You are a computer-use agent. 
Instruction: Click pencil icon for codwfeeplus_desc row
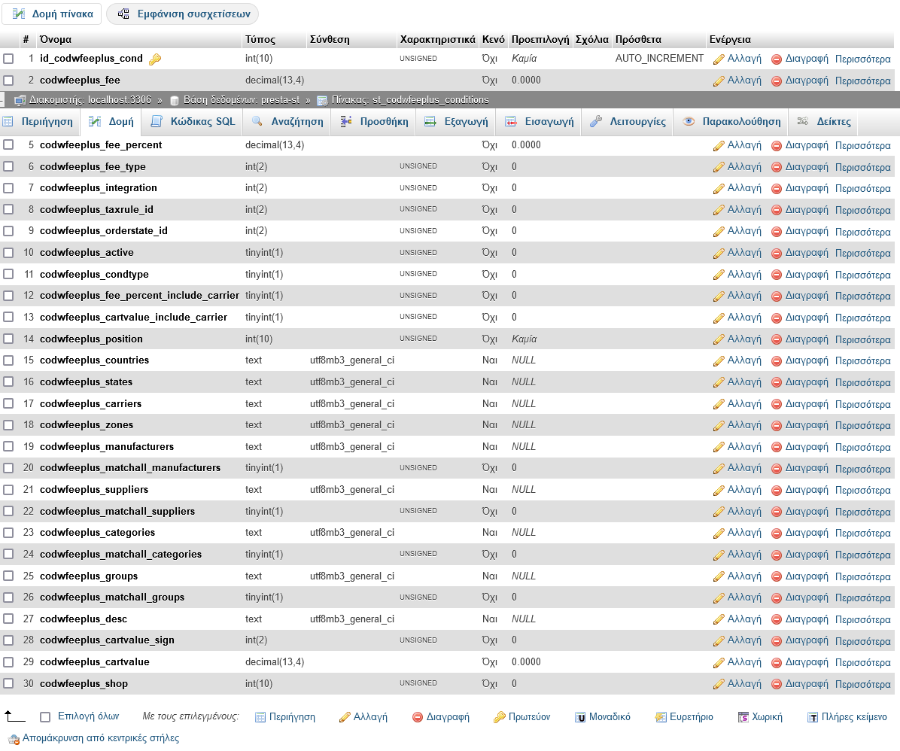coord(719,619)
